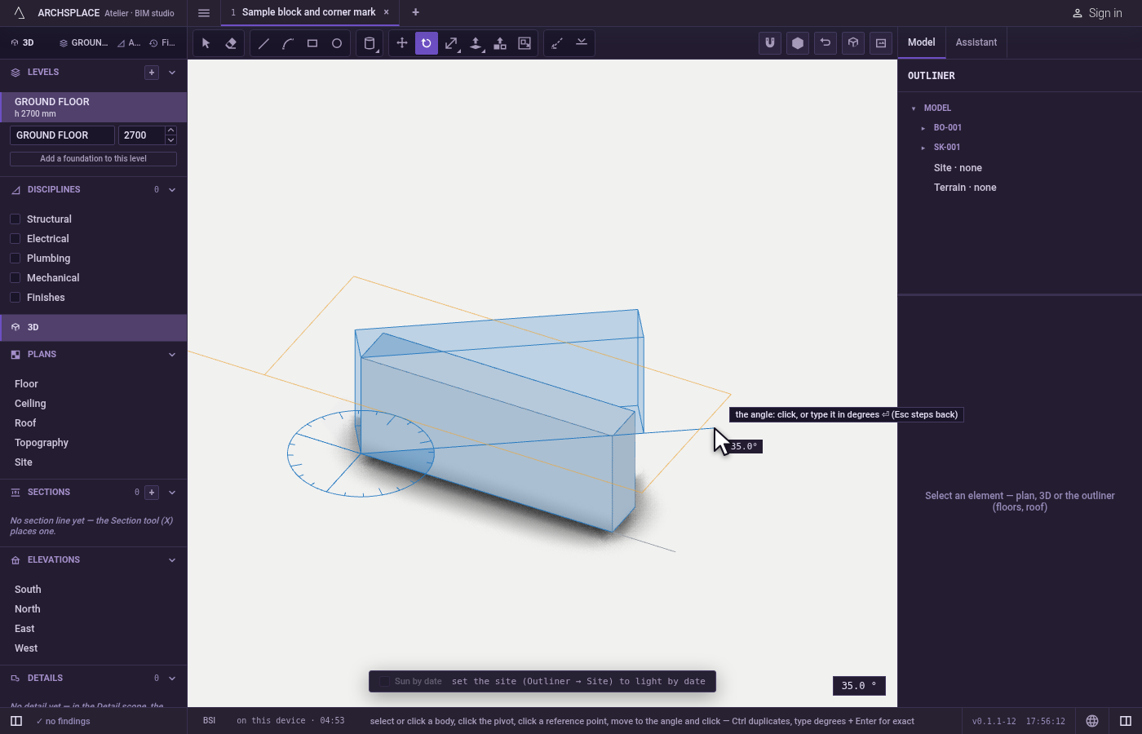Tick the Sun by date checkbox

coord(384,682)
